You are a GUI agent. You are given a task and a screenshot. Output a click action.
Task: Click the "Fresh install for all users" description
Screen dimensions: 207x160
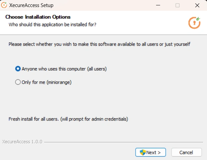tap(68, 119)
